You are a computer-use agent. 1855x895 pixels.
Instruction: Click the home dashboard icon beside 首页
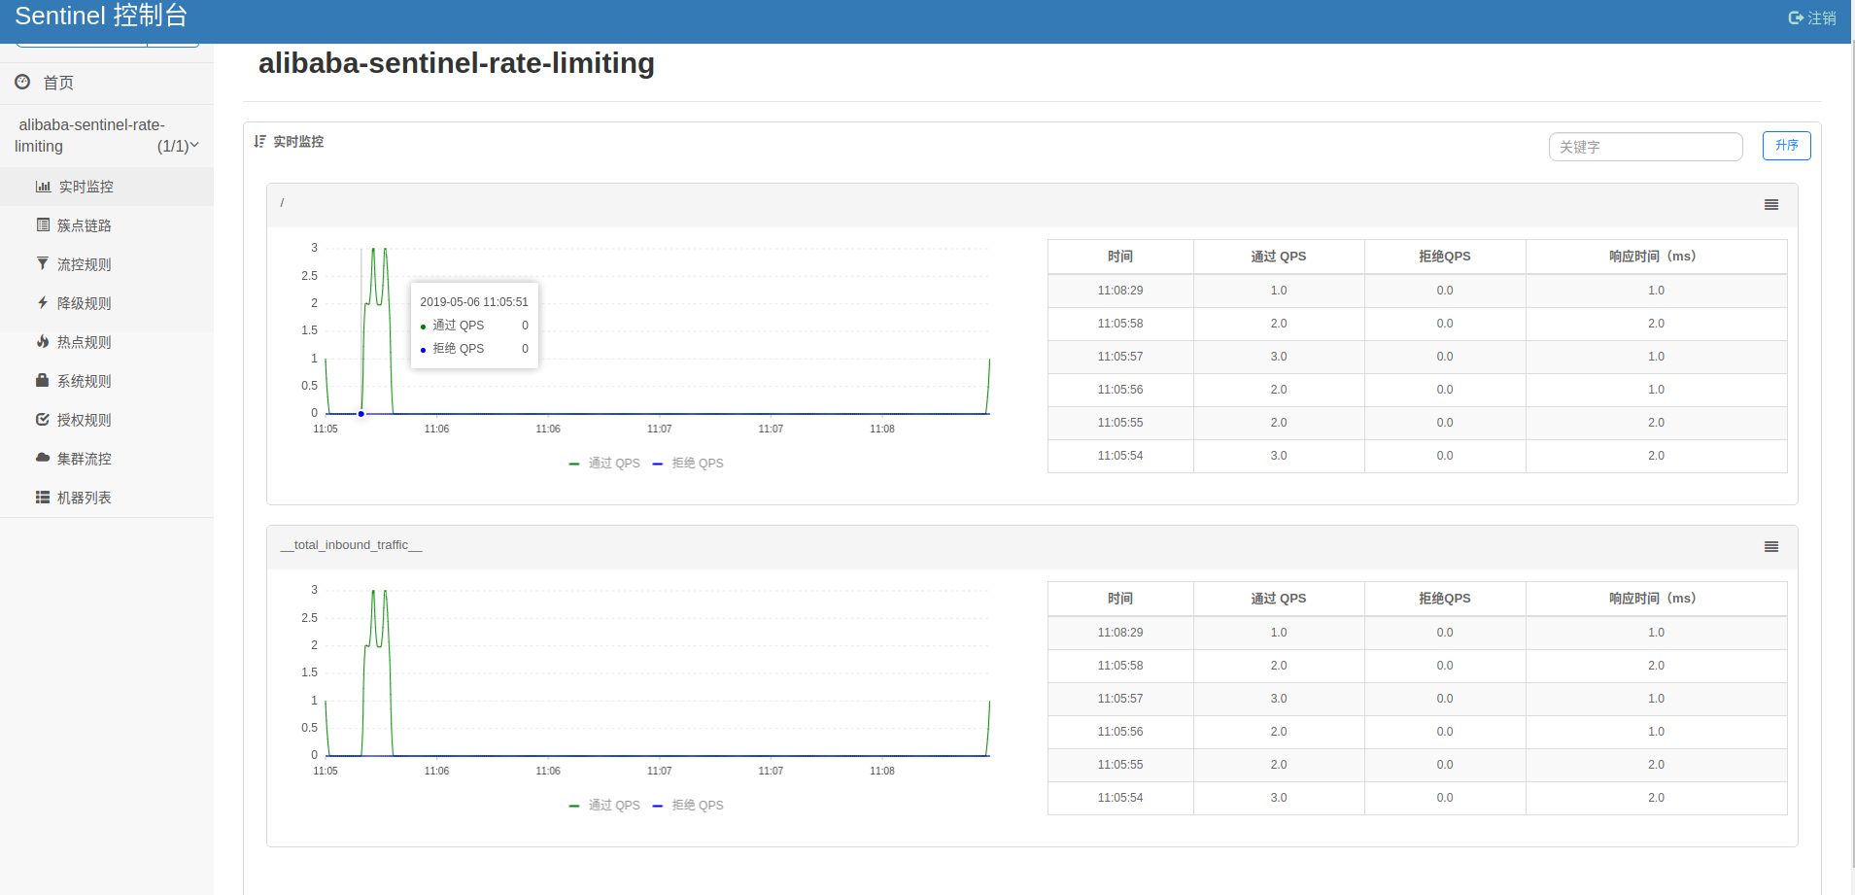point(22,83)
